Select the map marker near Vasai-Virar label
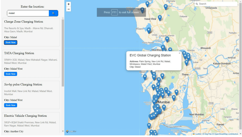242x137 pixels. (160, 18)
